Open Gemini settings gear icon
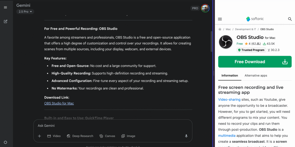The width and height of the screenshot is (295, 147). coord(5,142)
